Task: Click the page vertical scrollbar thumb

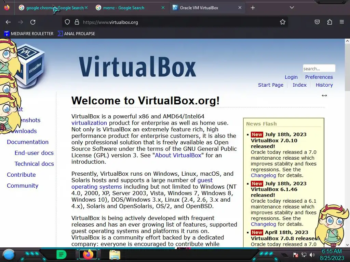Action: pyautogui.click(x=347, y=67)
